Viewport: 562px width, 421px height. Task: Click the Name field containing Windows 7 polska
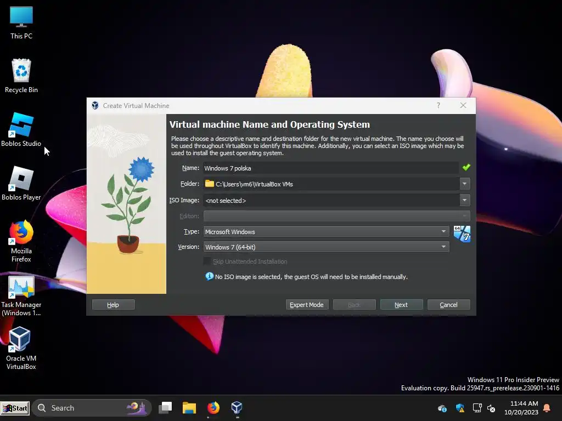click(330, 168)
